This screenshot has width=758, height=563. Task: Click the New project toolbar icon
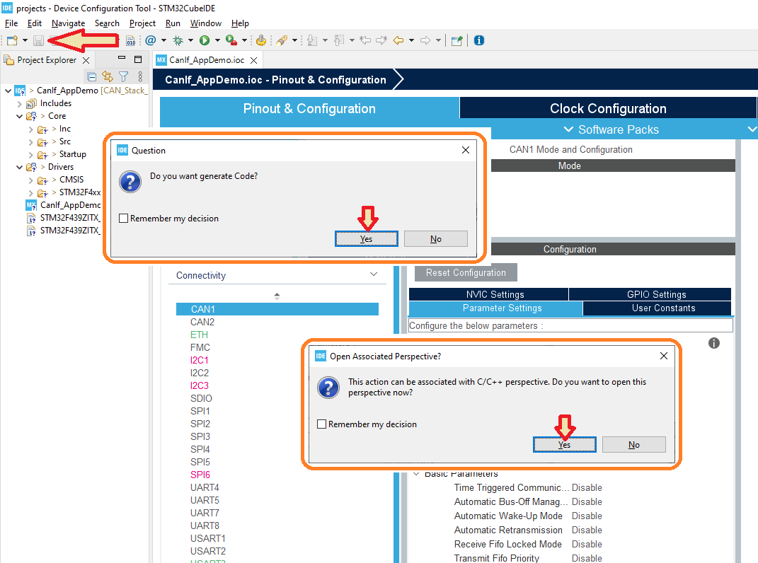12,40
